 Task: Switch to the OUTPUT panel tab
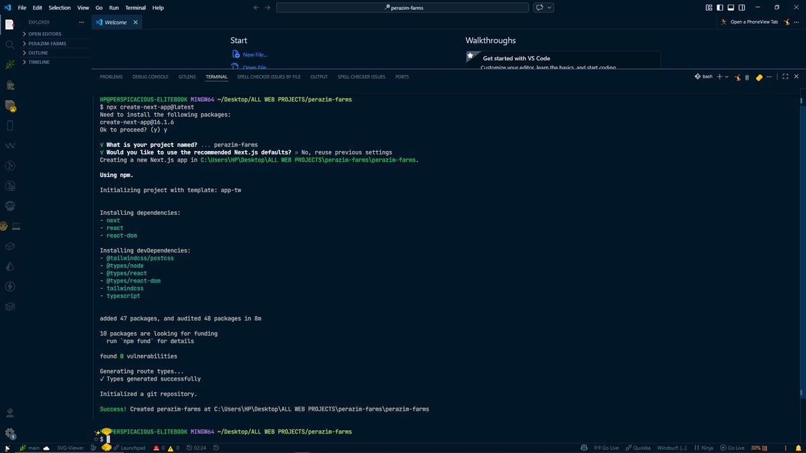click(x=319, y=77)
